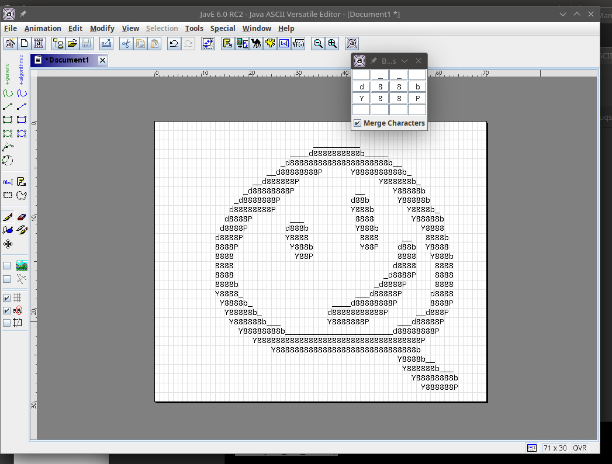Click the yellow puzzle piece icon
The image size is (612, 464).
pos(269,43)
